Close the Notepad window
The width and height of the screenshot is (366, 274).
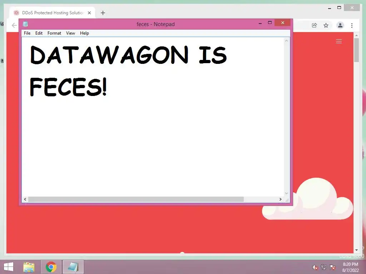point(283,22)
